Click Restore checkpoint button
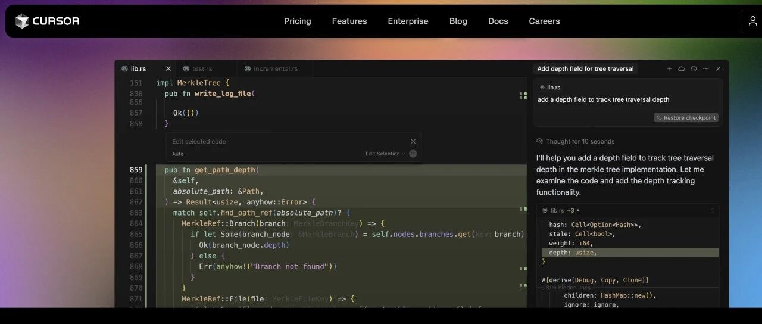Screen dimensions: 762x324 (x=686, y=118)
